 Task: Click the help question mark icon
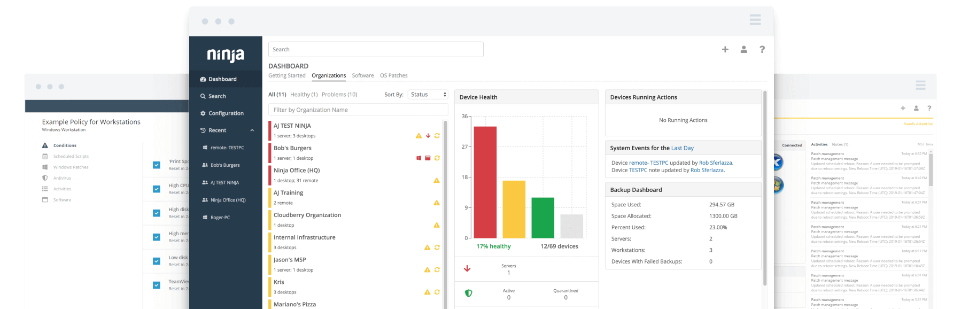coord(762,49)
